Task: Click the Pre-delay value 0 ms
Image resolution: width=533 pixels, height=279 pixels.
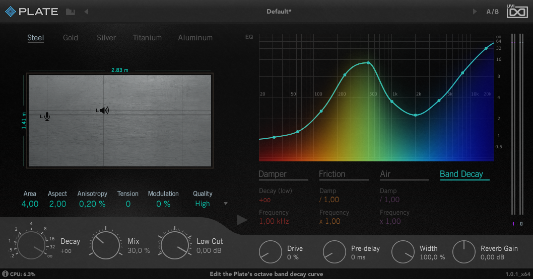Action: [x=358, y=257]
